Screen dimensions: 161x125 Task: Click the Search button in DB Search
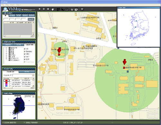coord(31,19)
